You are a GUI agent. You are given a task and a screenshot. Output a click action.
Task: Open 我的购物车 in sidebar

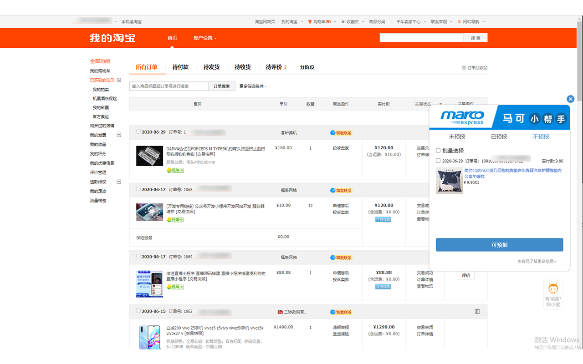tap(100, 71)
